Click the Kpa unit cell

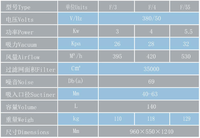(76, 44)
